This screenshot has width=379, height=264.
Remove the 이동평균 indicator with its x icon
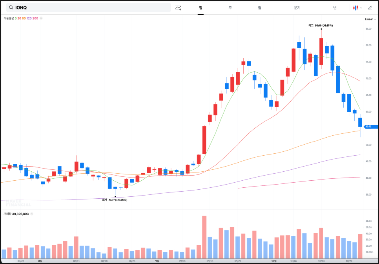coord(41,18)
